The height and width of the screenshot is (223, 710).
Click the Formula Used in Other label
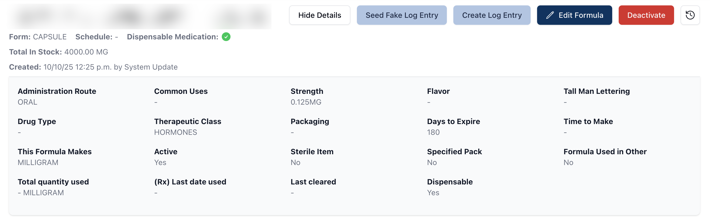click(x=605, y=152)
